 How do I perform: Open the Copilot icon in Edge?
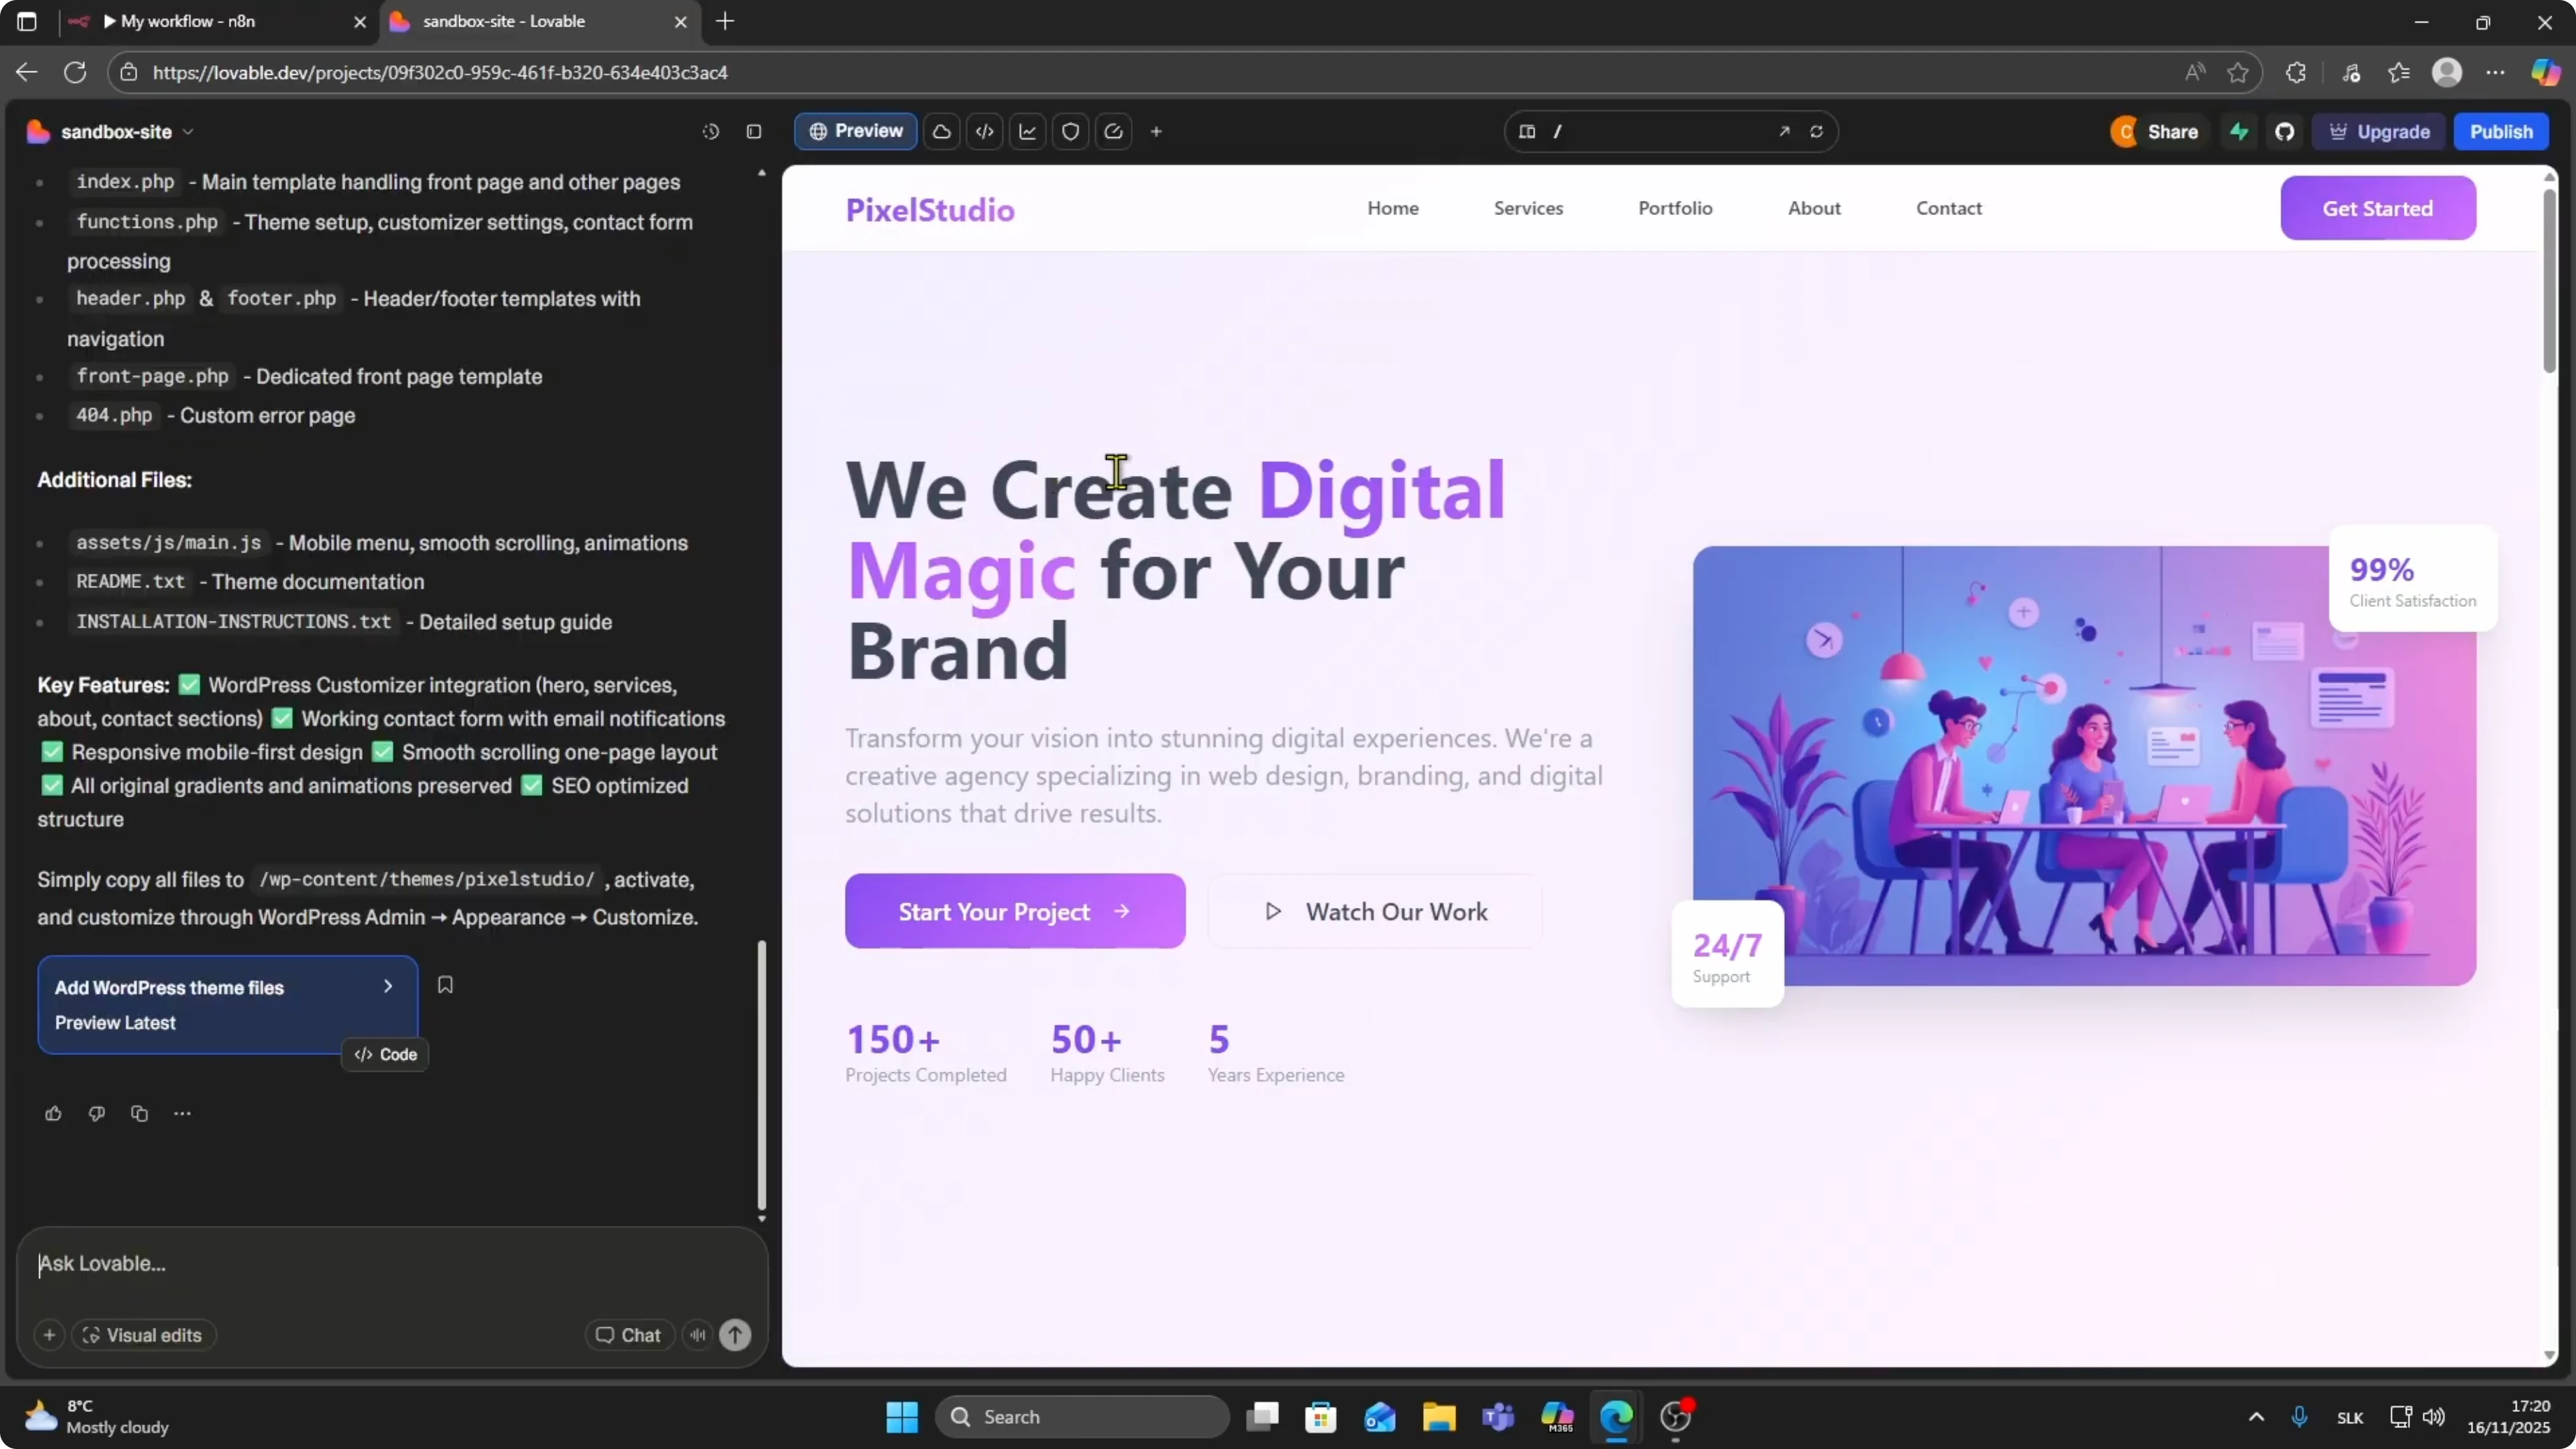click(x=2545, y=72)
